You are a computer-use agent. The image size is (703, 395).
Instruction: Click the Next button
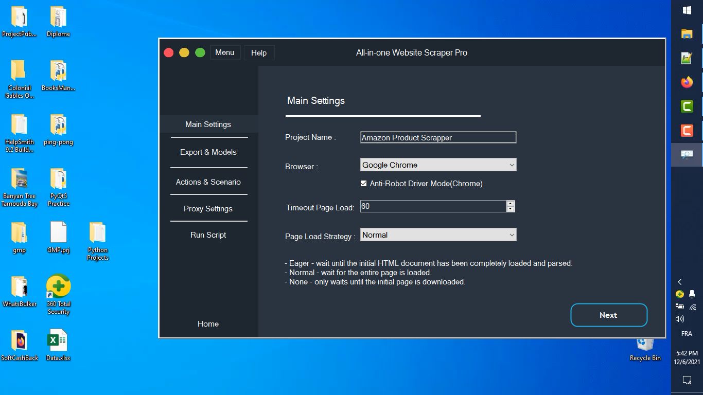coord(608,315)
